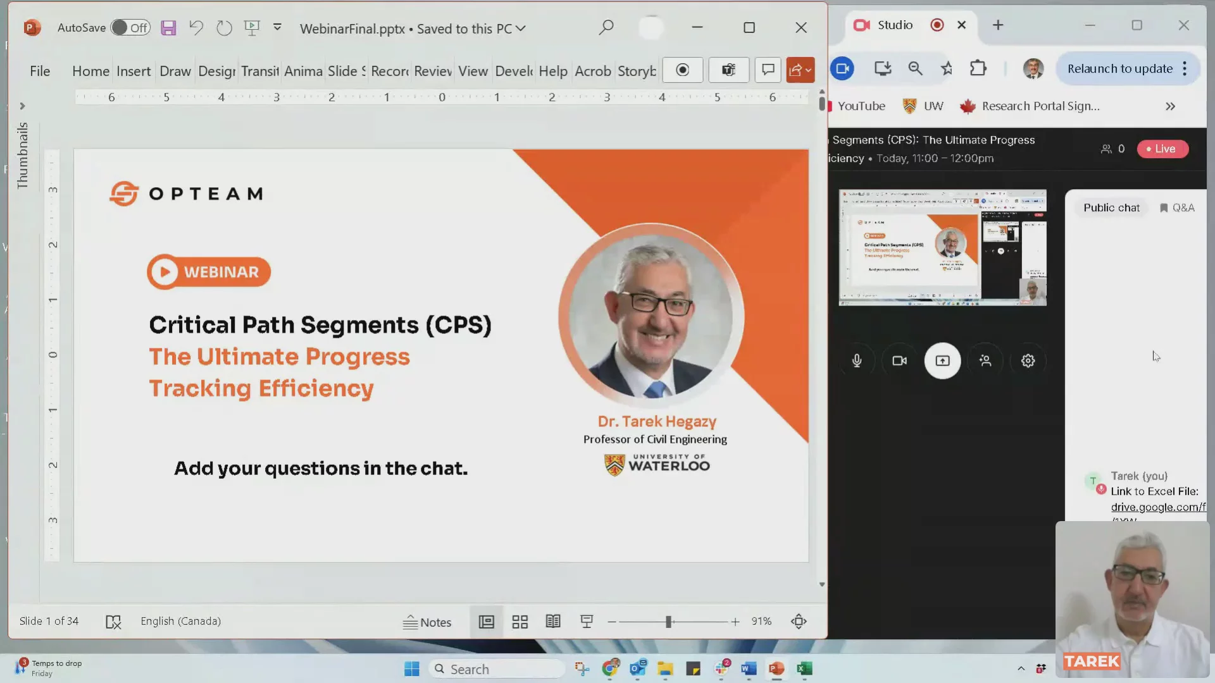Click the taskbar Search box
This screenshot has width=1215, height=683.
click(x=497, y=669)
